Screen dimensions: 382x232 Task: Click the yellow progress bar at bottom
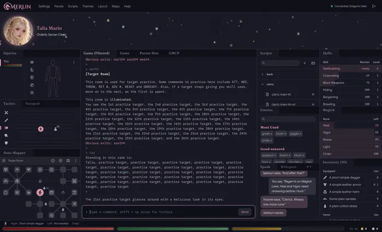coord(256,229)
